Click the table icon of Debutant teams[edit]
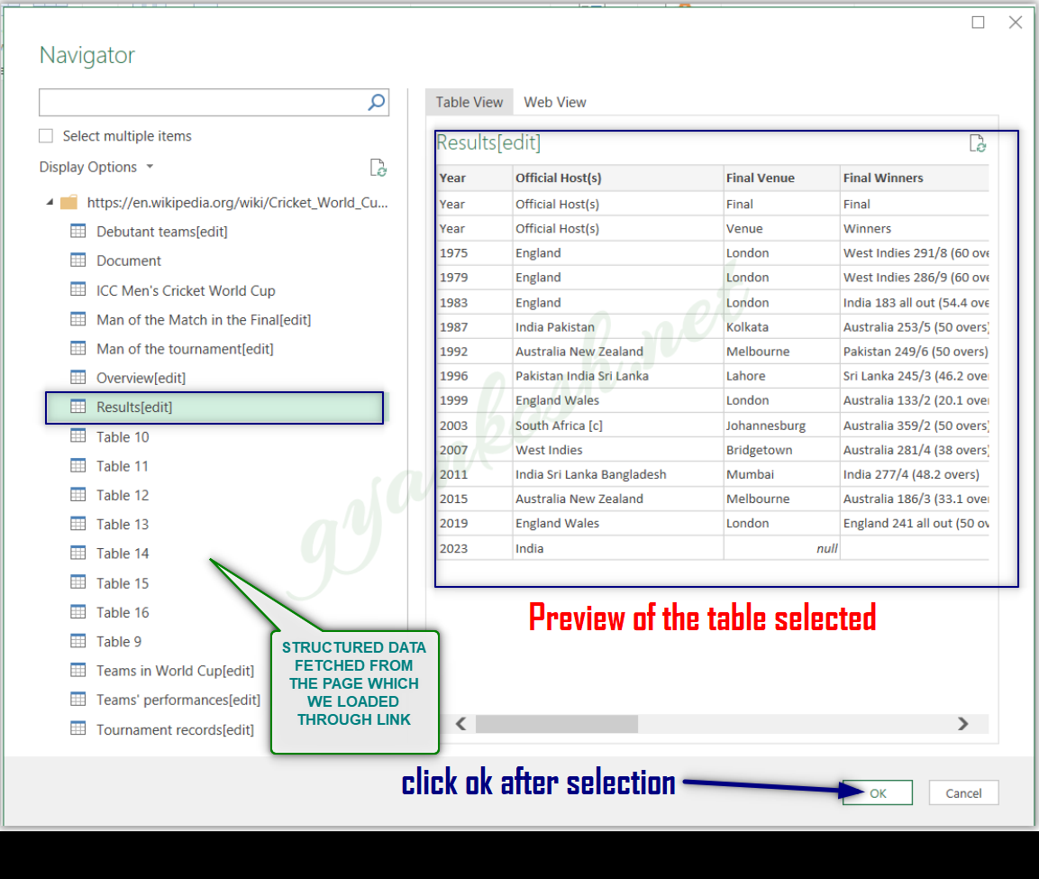 78,231
